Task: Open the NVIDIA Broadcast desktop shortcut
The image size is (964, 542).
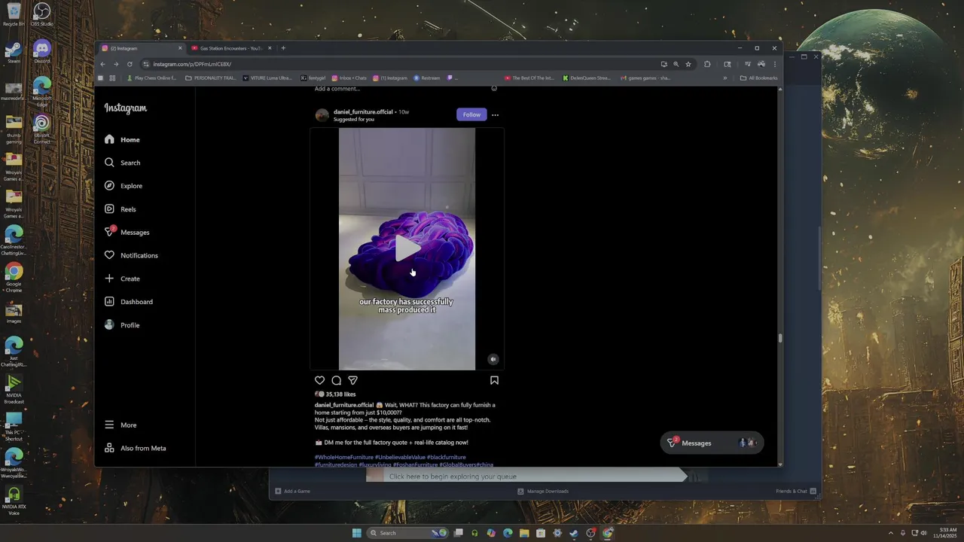Action: (14, 387)
